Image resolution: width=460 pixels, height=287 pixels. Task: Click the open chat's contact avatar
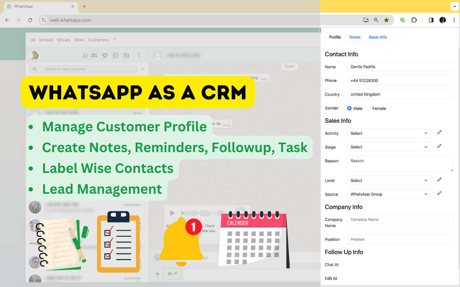pos(157,55)
